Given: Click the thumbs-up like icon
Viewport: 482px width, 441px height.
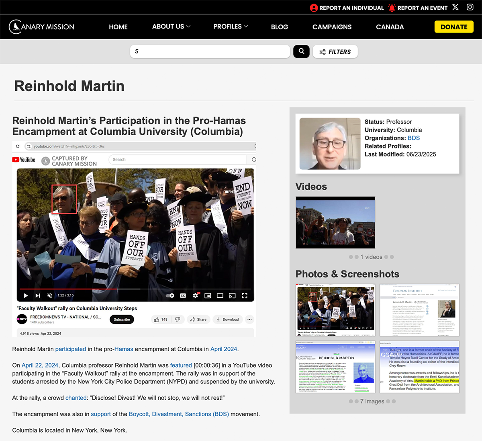Looking at the screenshot, I should (157, 320).
